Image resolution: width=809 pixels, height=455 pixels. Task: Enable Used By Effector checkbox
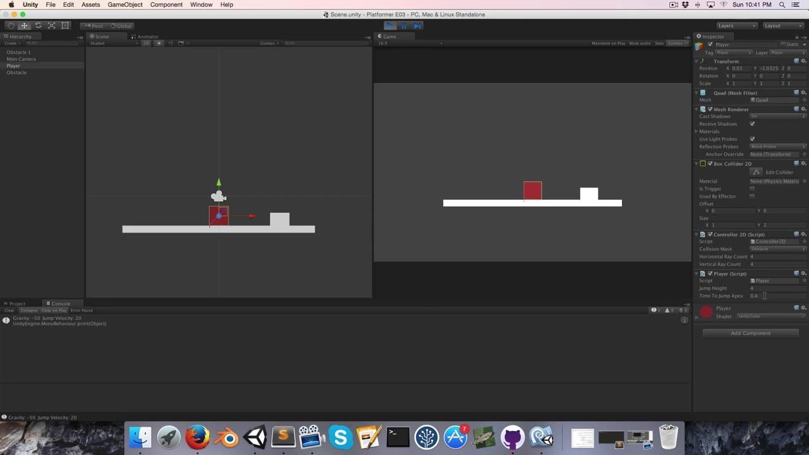click(x=752, y=197)
